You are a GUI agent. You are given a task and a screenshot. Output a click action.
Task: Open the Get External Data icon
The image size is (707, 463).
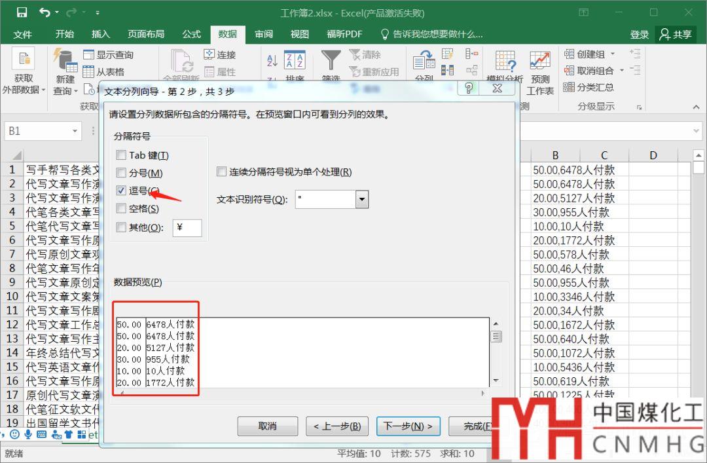click(x=24, y=59)
